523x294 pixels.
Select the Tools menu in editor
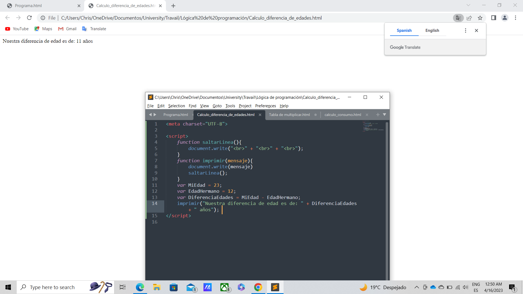tap(230, 106)
